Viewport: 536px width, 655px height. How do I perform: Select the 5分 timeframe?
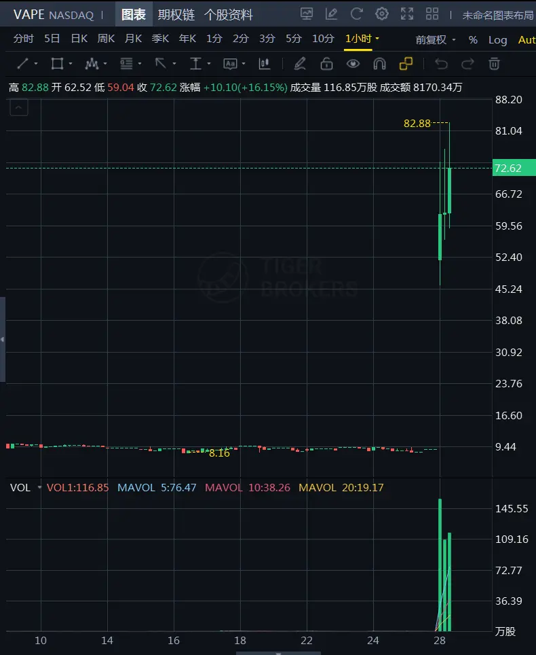294,39
